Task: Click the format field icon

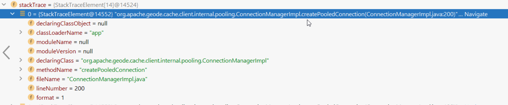Action: [x=31, y=97]
